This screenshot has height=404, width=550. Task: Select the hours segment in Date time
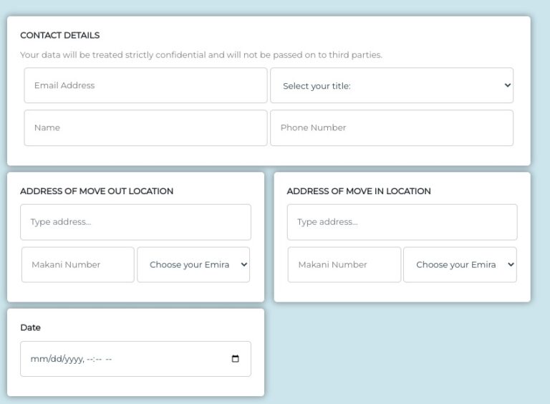tap(90, 359)
